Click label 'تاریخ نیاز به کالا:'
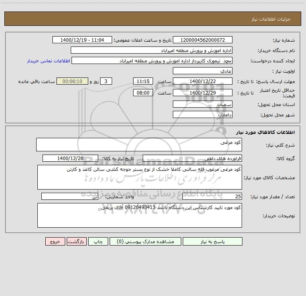 pos(118,159)
